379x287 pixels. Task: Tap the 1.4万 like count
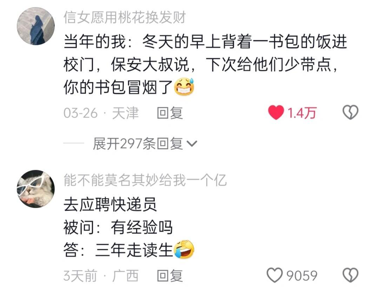(302, 113)
